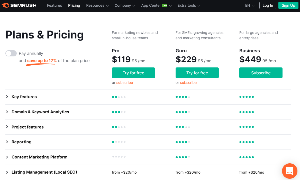
Task: Click the Log In button
Action: coord(268,5)
